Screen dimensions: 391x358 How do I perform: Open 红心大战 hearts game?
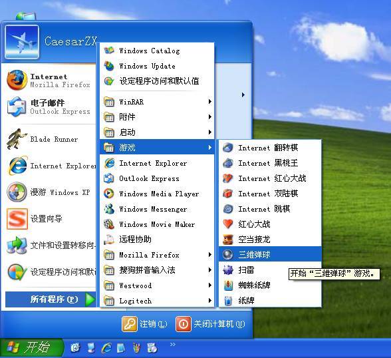pyautogui.click(x=270, y=224)
